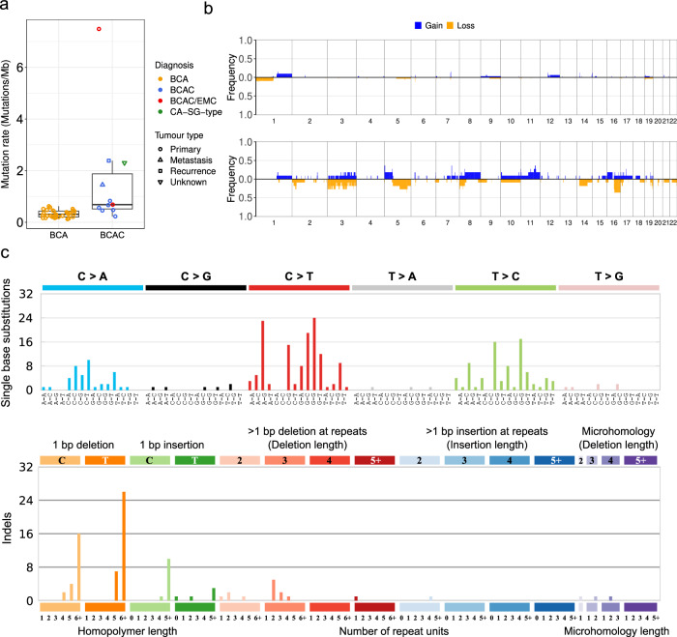Click the dark-blue 5+ insertion length box
Viewport: 677px width, 637px height.
tap(554, 460)
